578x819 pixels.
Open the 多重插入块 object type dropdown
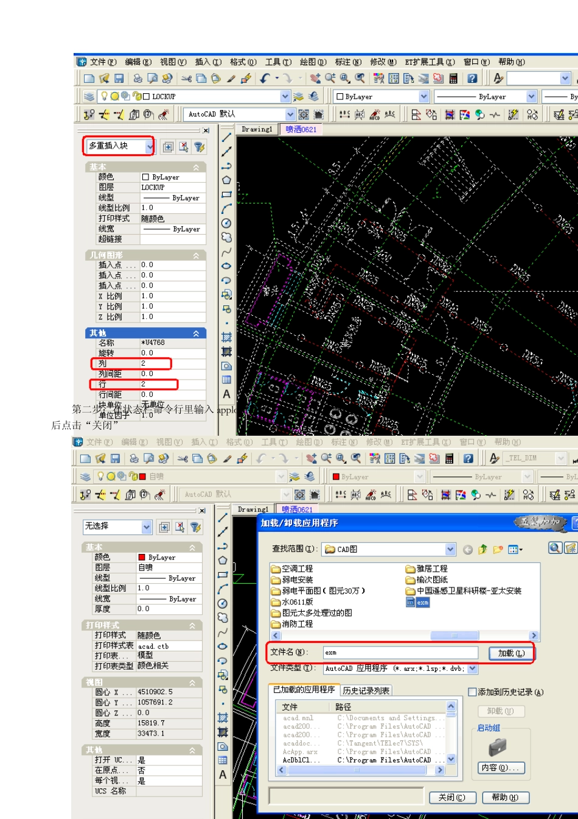point(150,146)
